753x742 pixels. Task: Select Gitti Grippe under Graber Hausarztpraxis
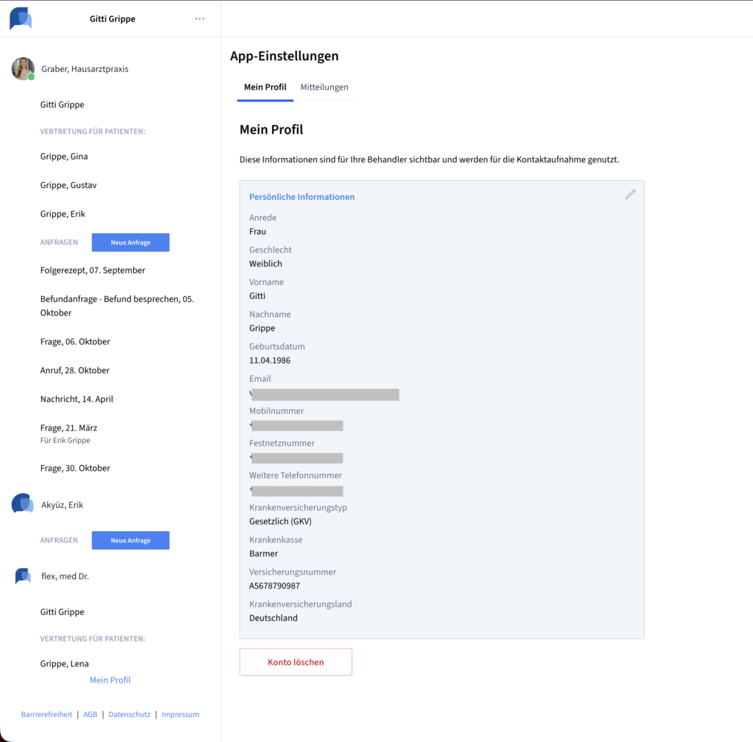(x=63, y=104)
